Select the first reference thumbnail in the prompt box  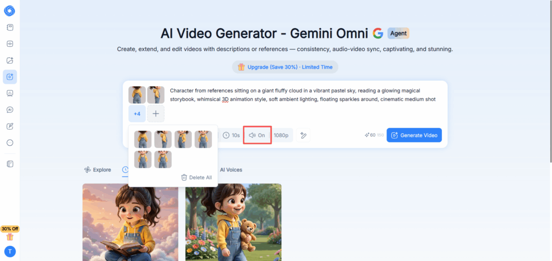137,95
